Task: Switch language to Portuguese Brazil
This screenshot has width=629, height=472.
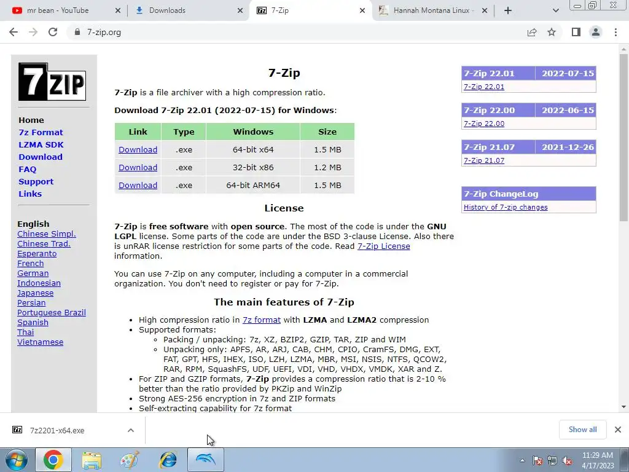Action: pos(52,313)
